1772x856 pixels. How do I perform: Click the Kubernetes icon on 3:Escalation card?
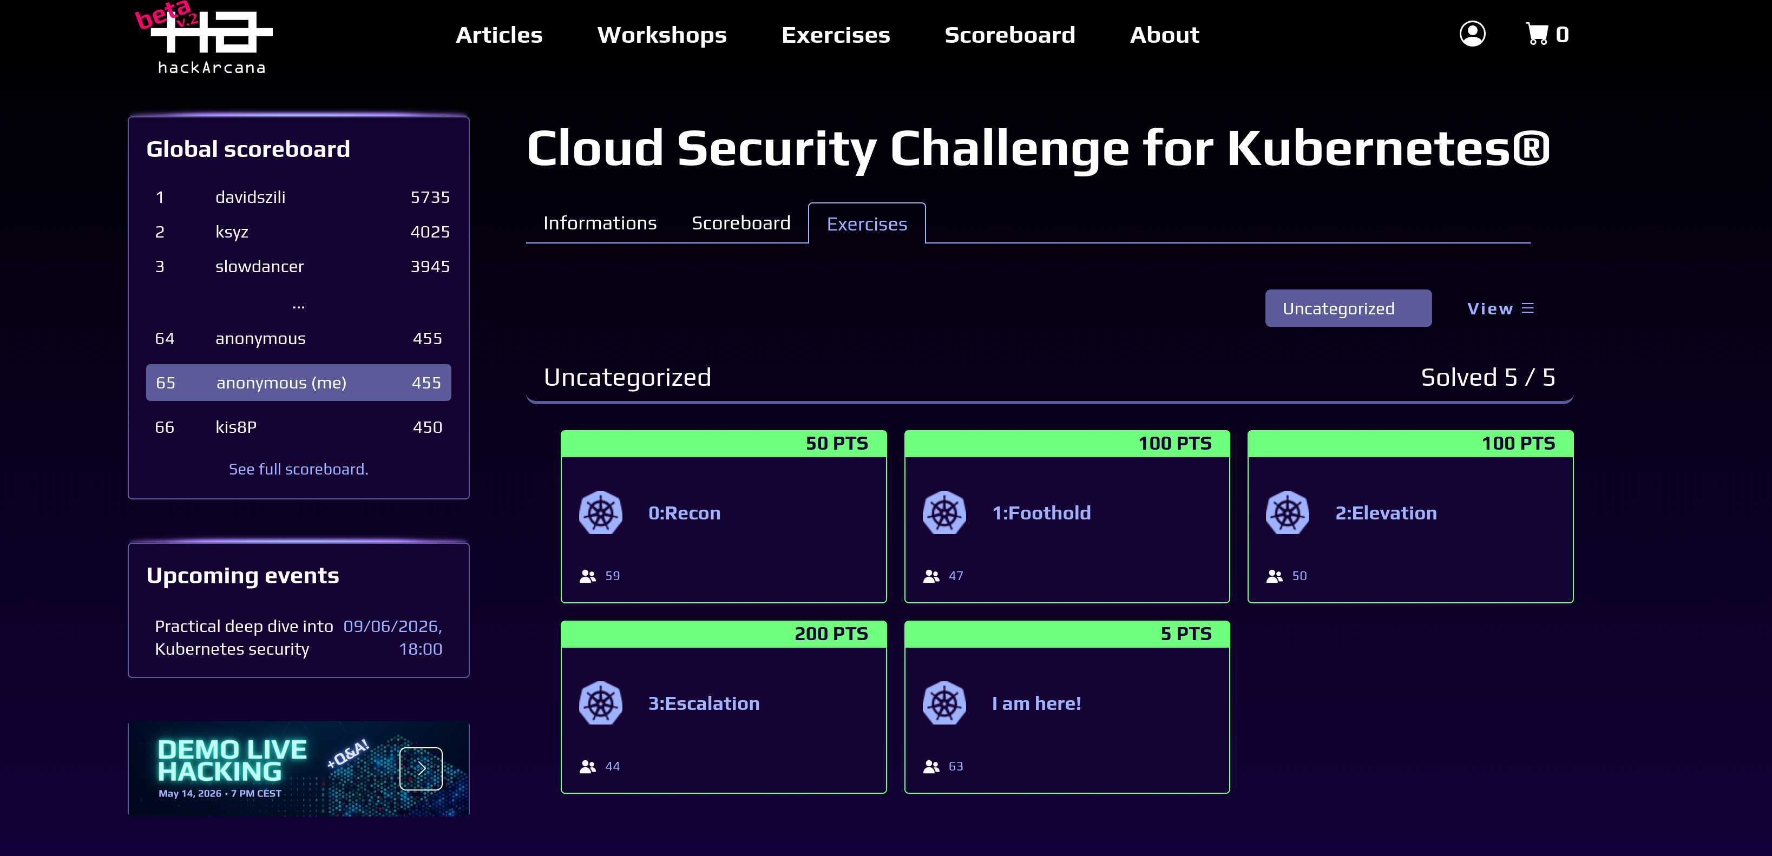coord(601,703)
